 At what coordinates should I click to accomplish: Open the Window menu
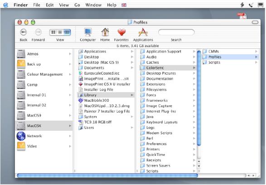(x=93, y=5)
